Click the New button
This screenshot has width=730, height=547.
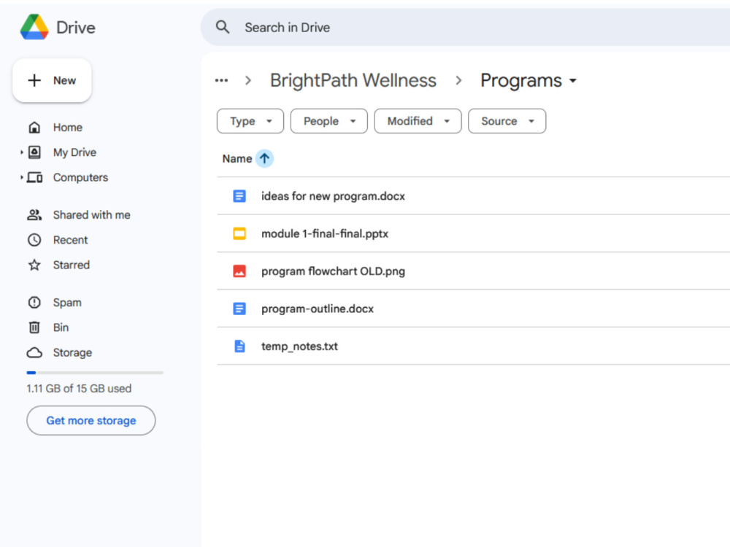(x=52, y=80)
